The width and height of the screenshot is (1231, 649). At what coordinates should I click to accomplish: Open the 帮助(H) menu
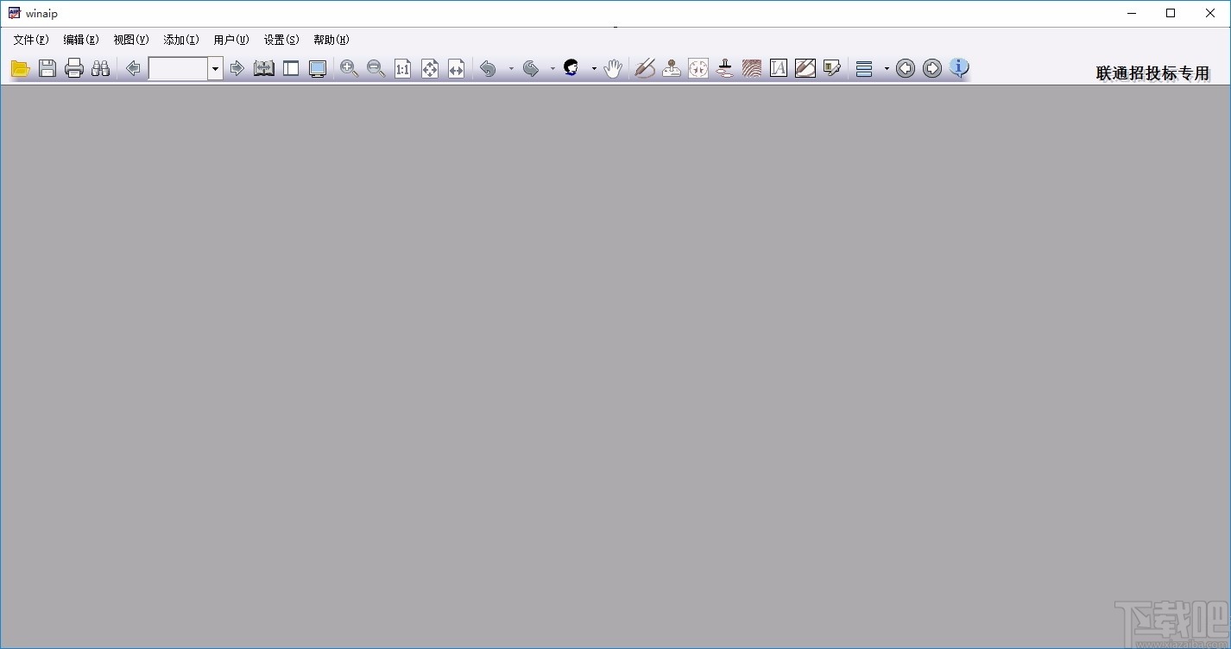coord(331,40)
